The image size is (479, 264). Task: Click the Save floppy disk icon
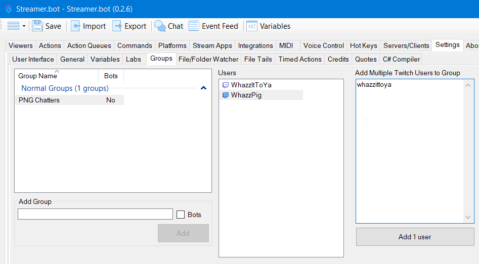coord(37,26)
